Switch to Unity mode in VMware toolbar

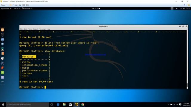pyautogui.click(x=27, y=5)
